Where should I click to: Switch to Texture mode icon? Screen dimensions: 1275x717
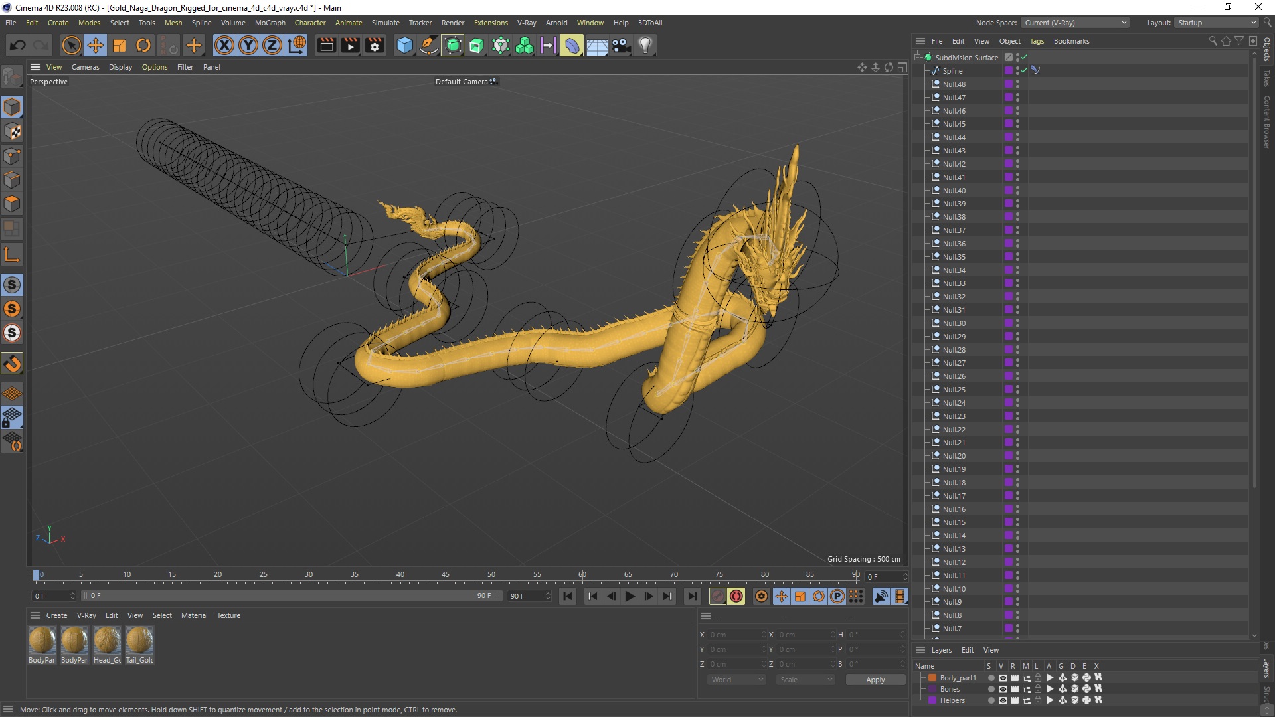[x=12, y=131]
